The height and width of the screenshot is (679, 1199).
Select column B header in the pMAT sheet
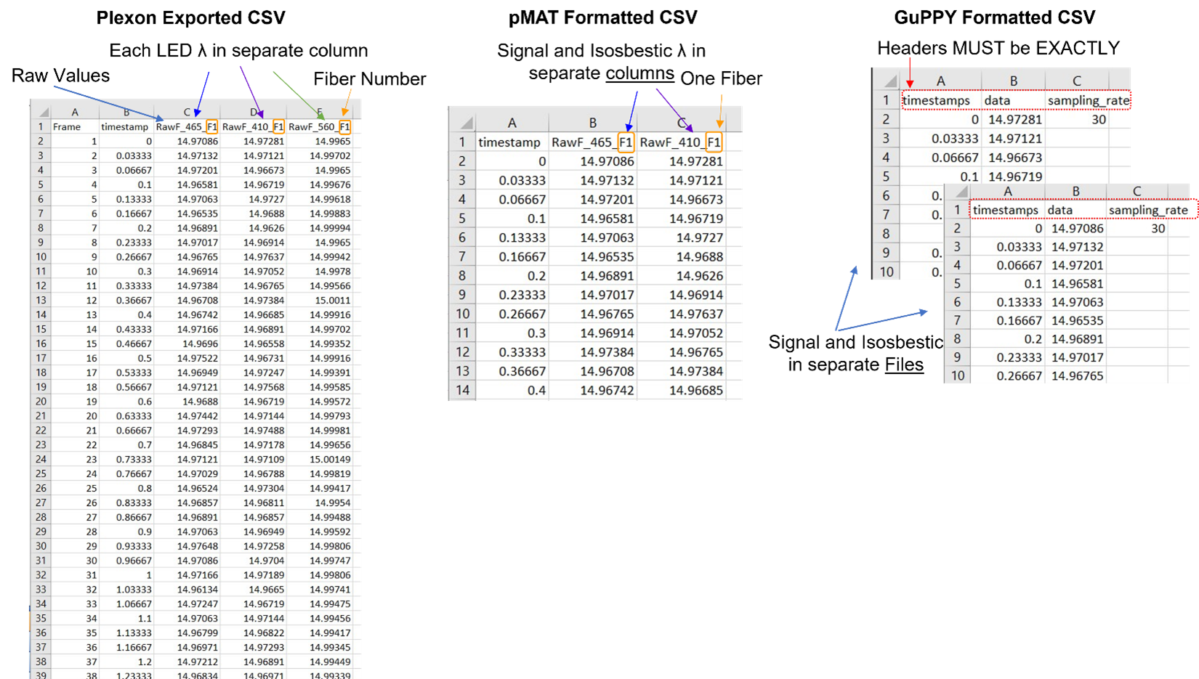click(x=593, y=123)
